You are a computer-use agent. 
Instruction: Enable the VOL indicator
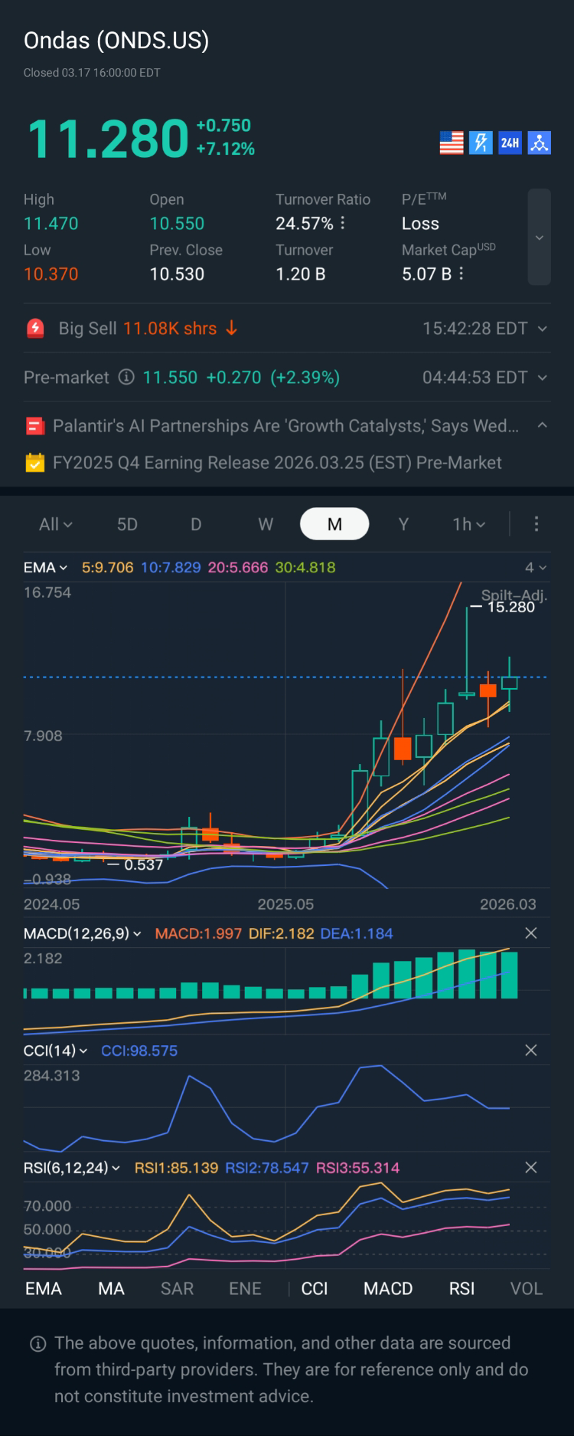(526, 1289)
